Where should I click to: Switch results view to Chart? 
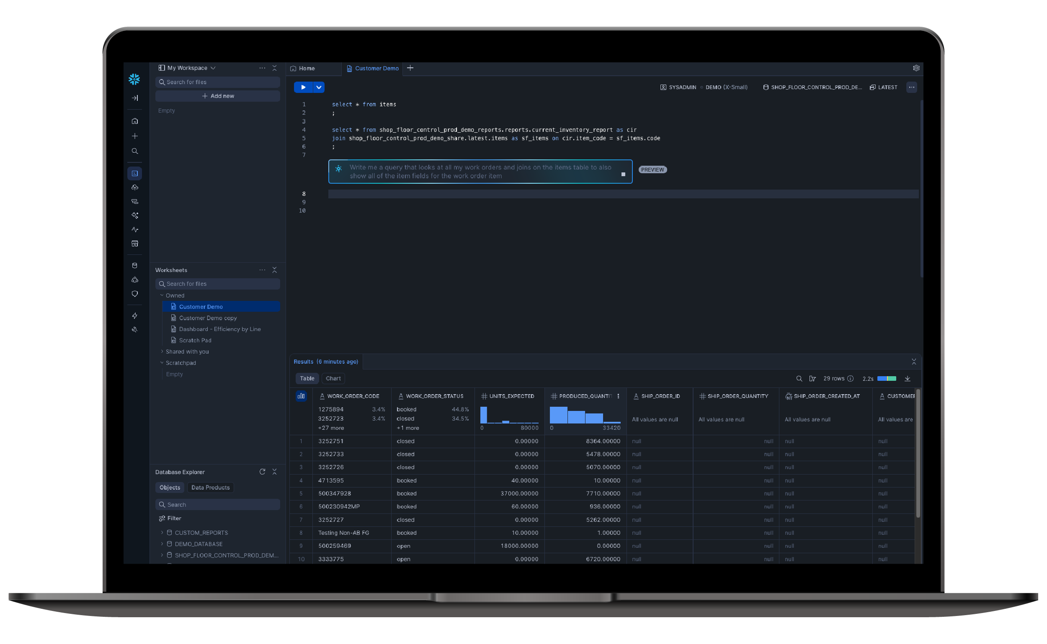click(x=333, y=378)
